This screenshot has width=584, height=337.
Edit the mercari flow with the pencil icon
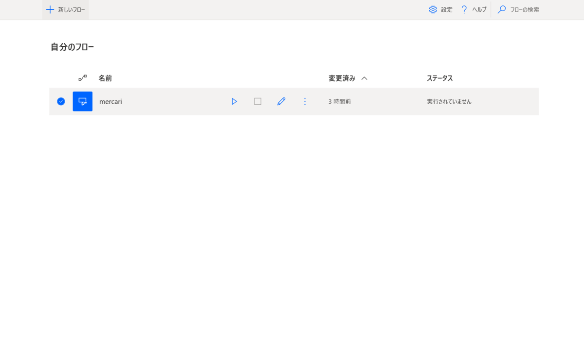281,101
